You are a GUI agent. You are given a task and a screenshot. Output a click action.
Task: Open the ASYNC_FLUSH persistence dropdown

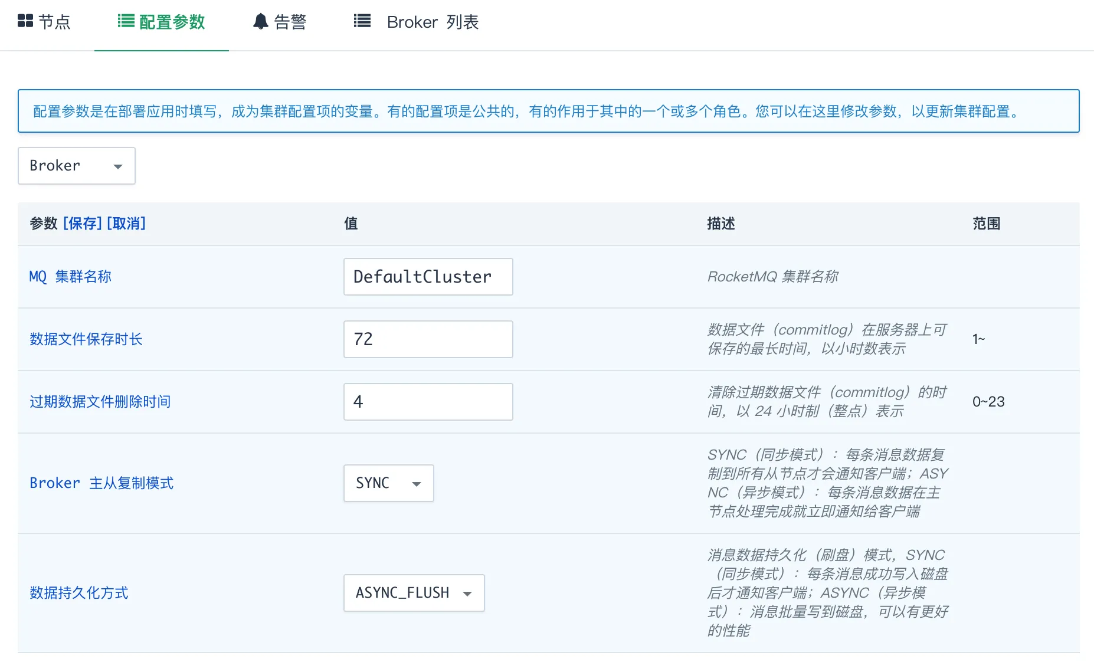click(x=414, y=593)
